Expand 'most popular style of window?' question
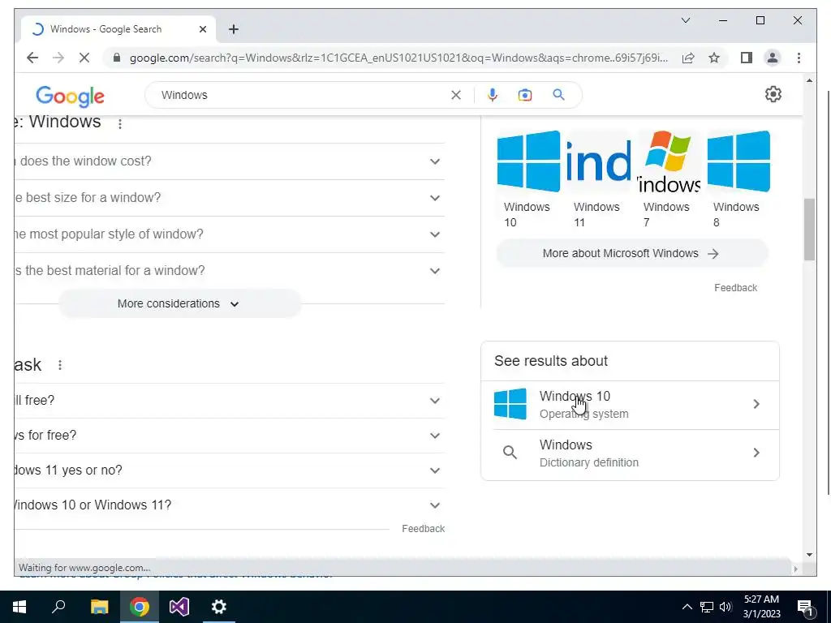The image size is (831, 623). tap(230, 234)
